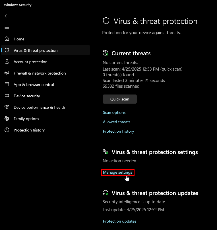This screenshot has width=217, height=230.
Task: Open the navigation back arrow
Action: click(x=7, y=16)
